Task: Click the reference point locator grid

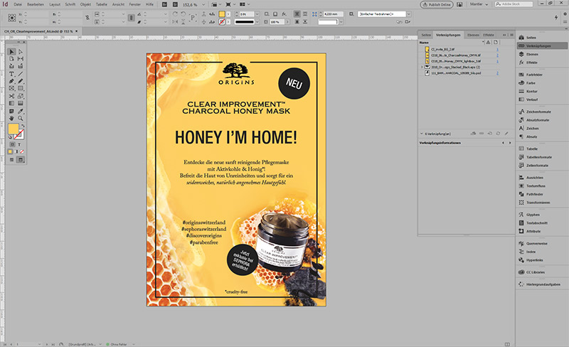Action: click(12, 18)
